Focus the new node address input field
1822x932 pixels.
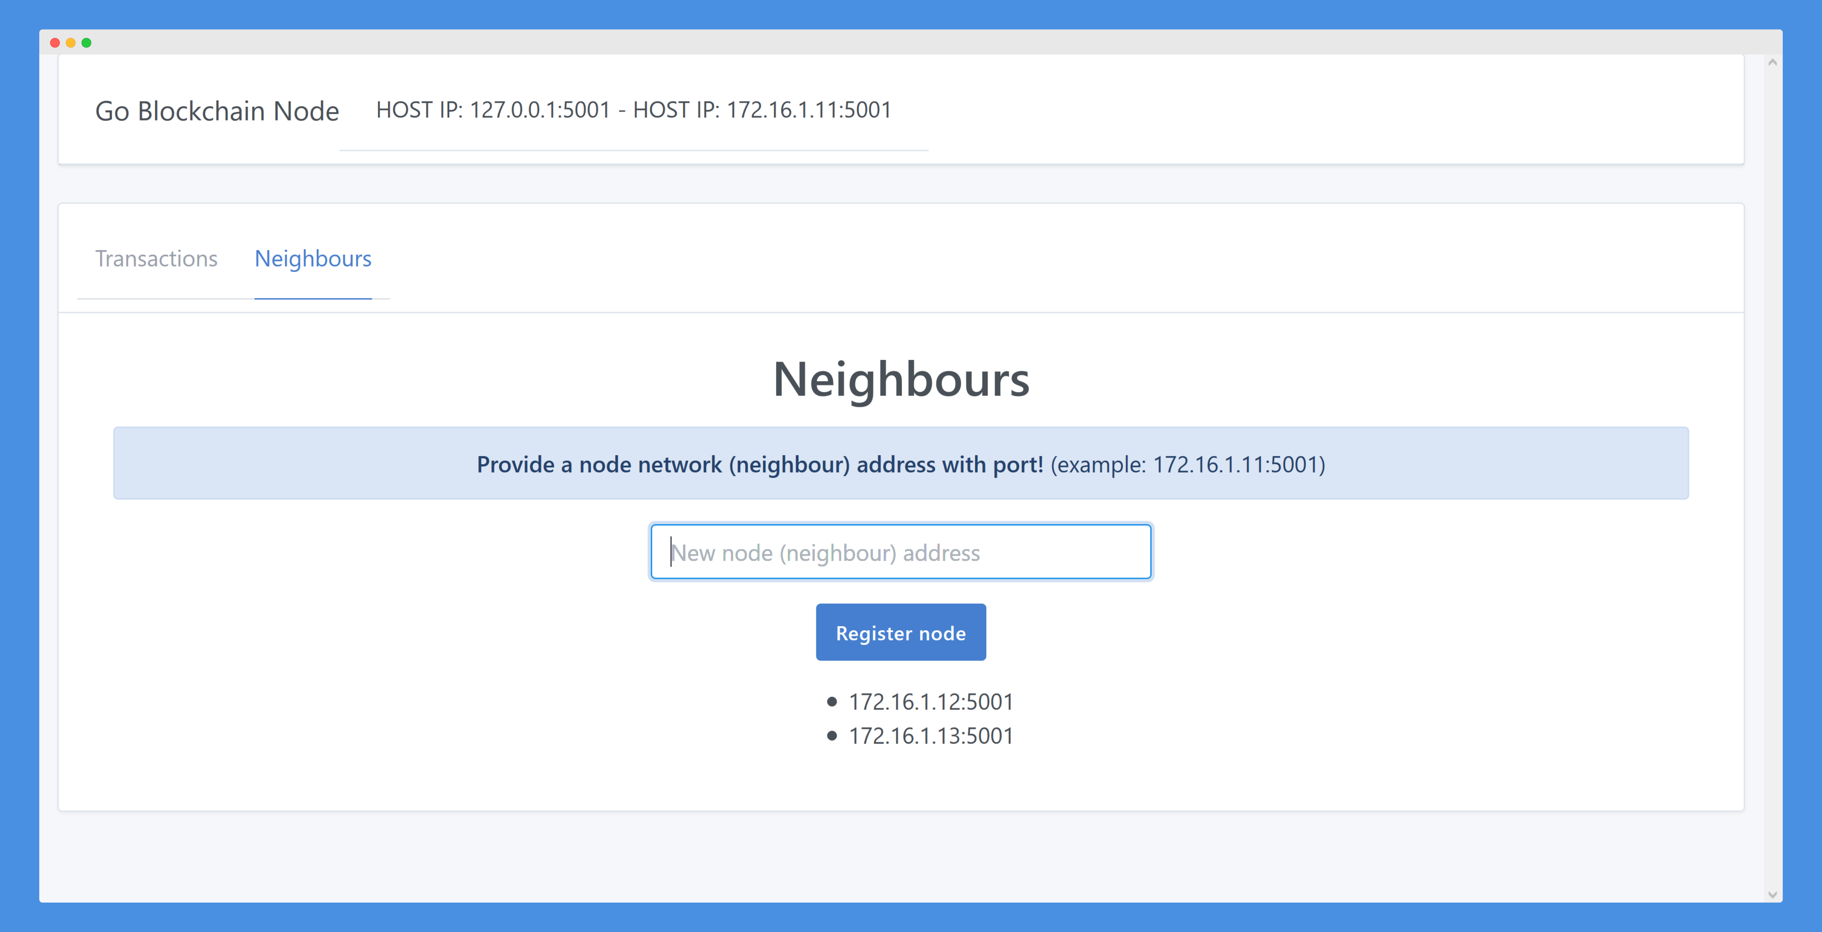click(900, 552)
